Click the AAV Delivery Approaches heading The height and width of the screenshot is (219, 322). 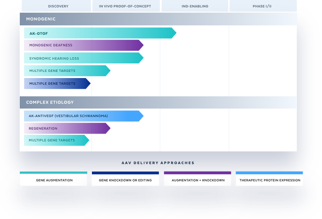point(158,163)
